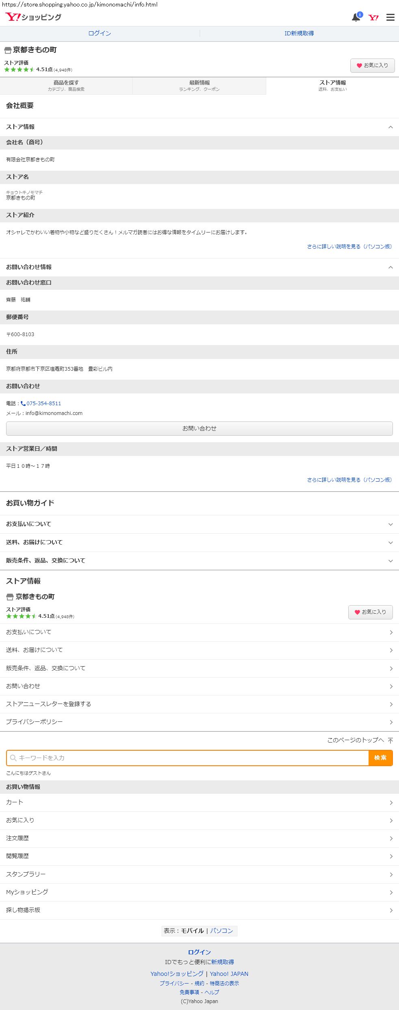The height and width of the screenshot is (1010, 399).
Task: Click email info@kimonomachi.com text
Action: 54,413
